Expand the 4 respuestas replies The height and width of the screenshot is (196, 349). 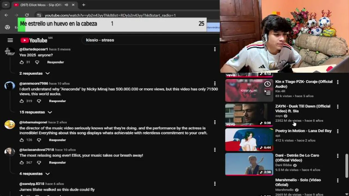point(34,174)
